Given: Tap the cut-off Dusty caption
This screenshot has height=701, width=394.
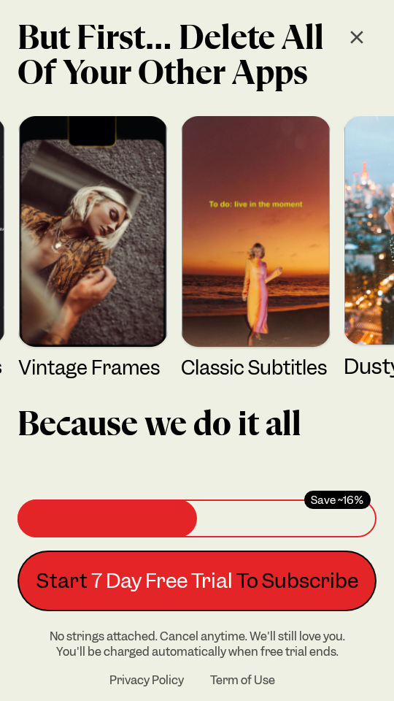Looking at the screenshot, I should point(369,367).
